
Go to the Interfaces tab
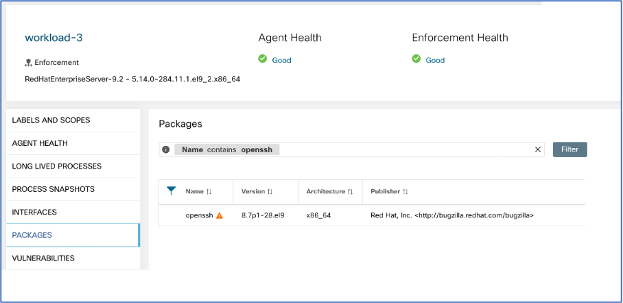[x=34, y=212]
